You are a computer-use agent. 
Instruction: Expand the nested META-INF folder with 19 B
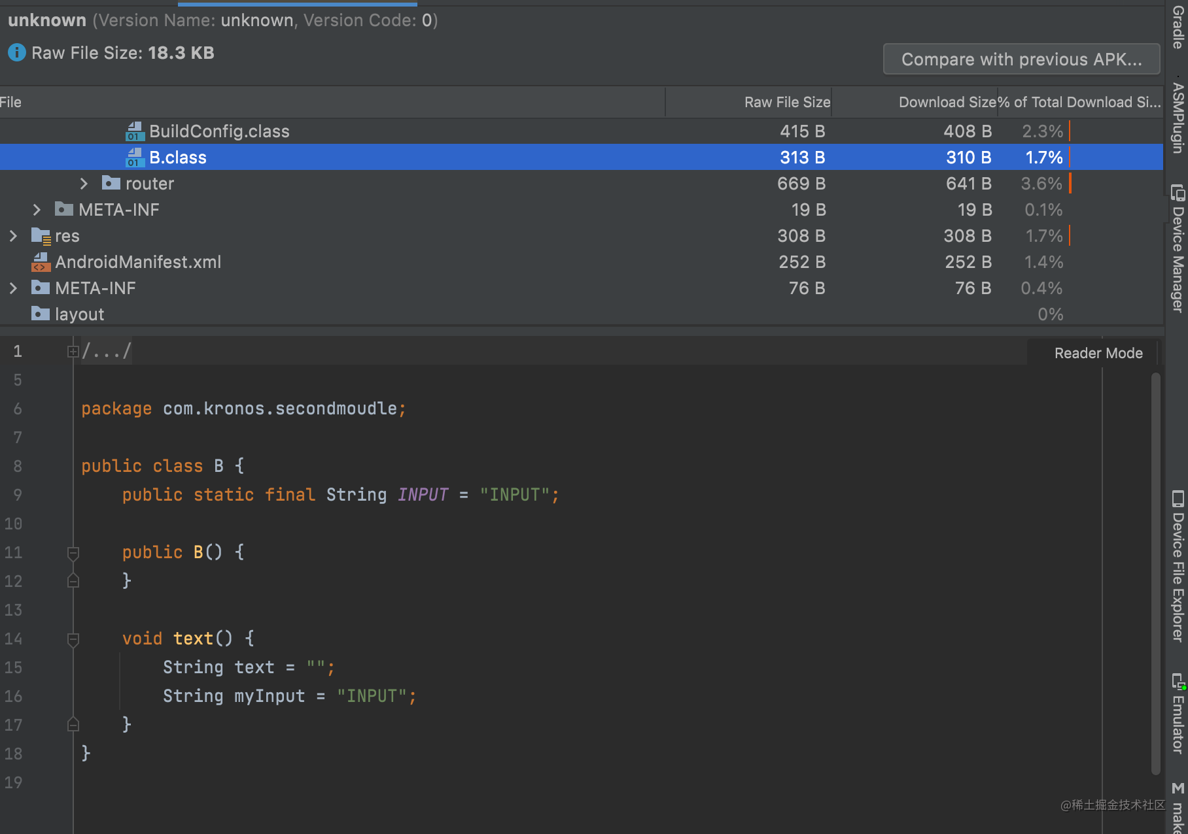tap(37, 210)
